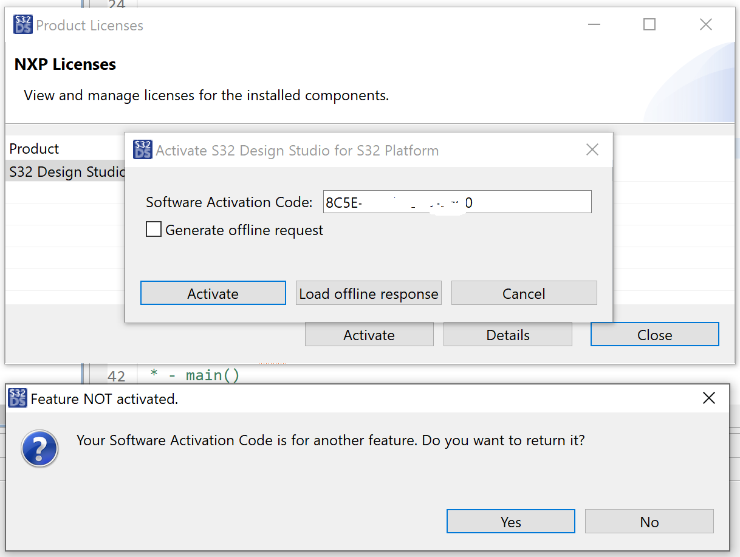Enable Generate offline request checkbox
The image size is (740, 557).
pyautogui.click(x=154, y=230)
